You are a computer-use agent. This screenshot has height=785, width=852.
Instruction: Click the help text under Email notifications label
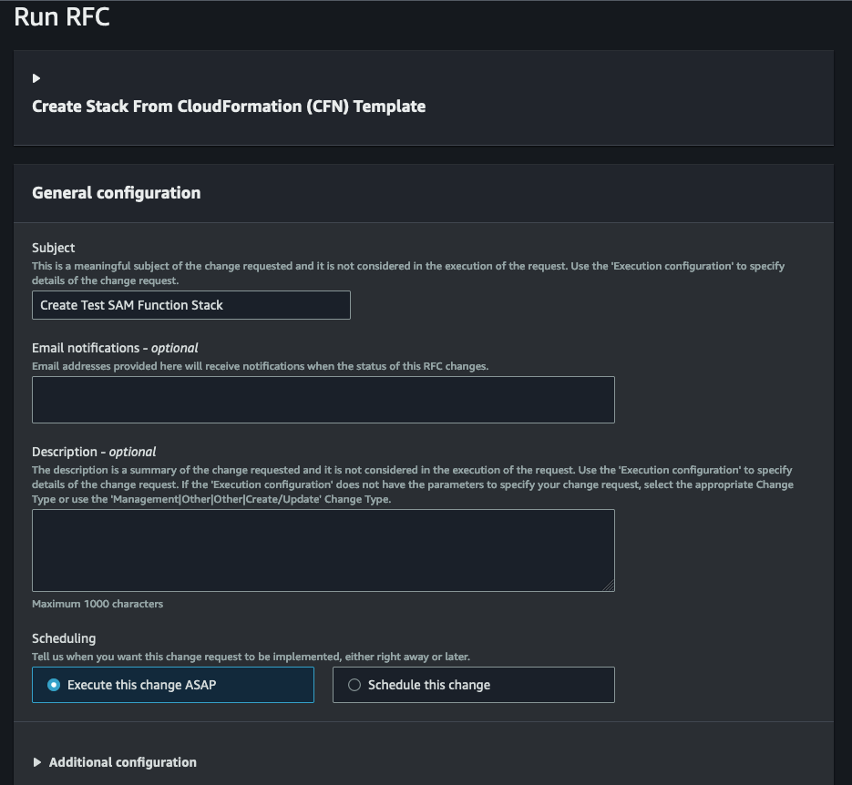[260, 366]
